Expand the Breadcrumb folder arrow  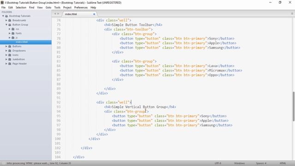click(6, 20)
